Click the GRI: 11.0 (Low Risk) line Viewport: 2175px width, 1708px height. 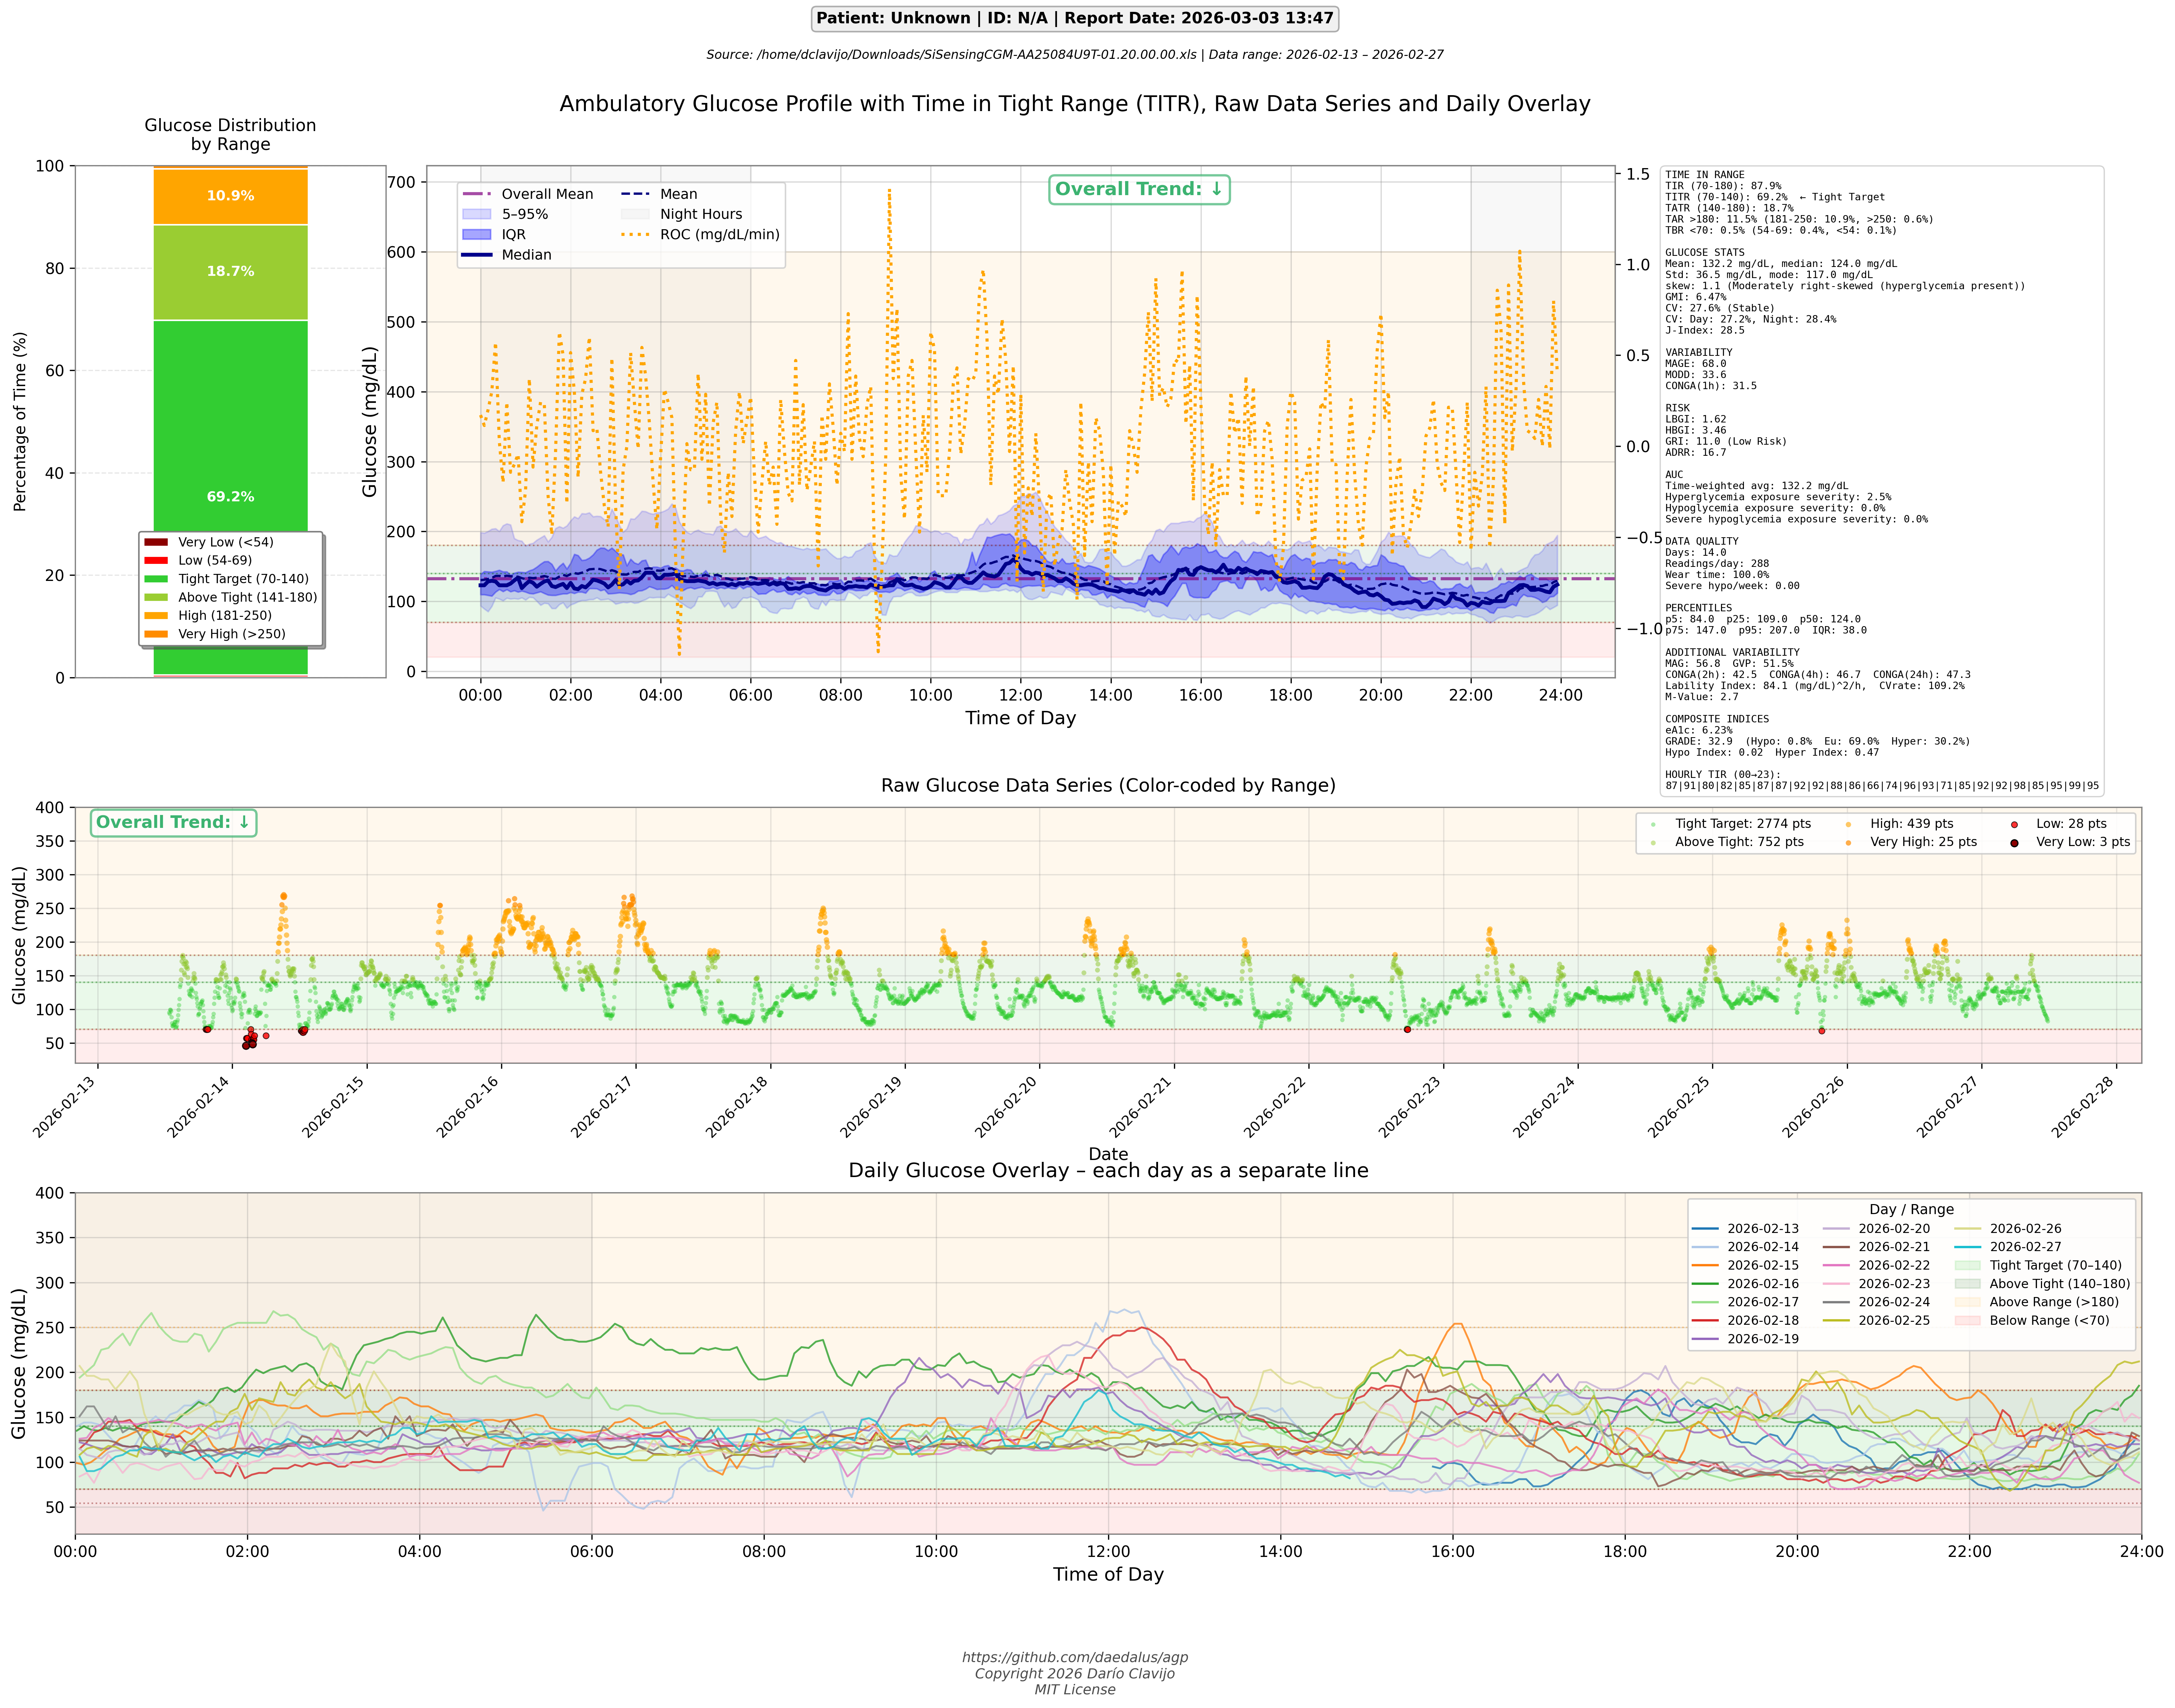click(x=1726, y=441)
